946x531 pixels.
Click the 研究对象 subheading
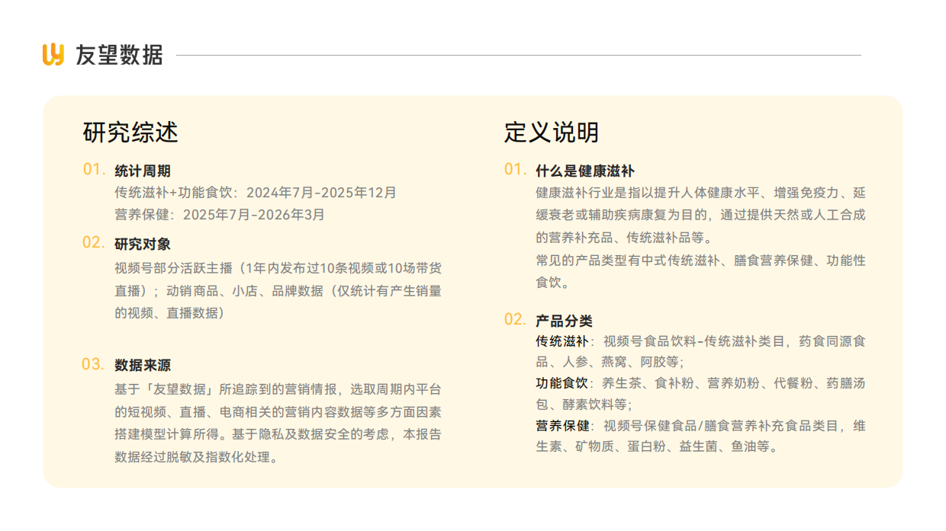(143, 245)
